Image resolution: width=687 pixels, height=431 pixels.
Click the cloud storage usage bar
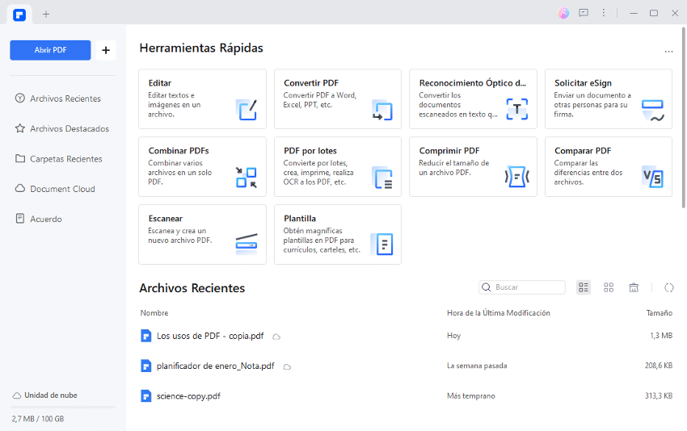[x=63, y=408]
